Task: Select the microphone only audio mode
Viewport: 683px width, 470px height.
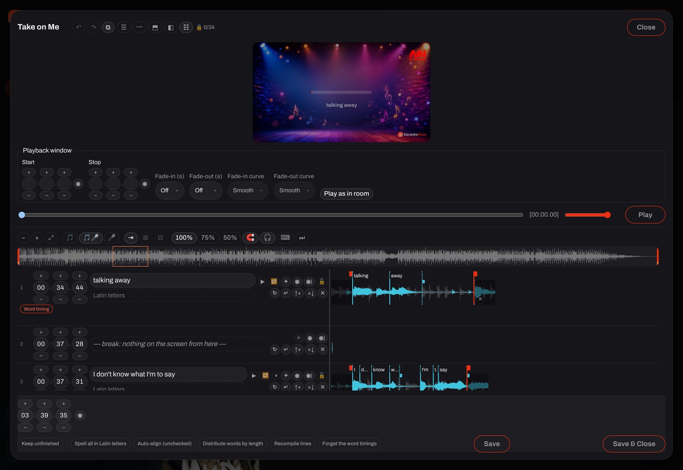Action: (x=112, y=238)
